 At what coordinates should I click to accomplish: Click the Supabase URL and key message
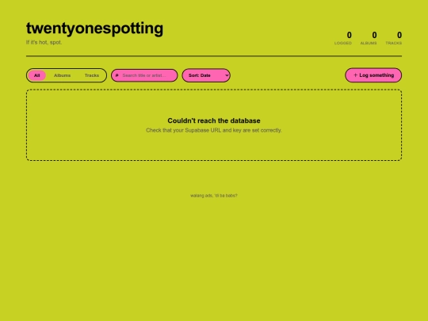pos(214,130)
